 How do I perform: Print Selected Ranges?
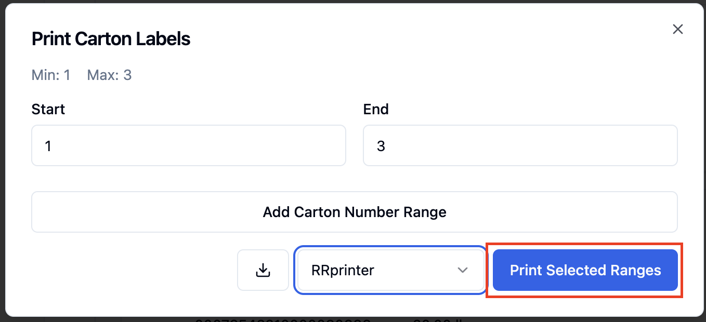pyautogui.click(x=585, y=270)
